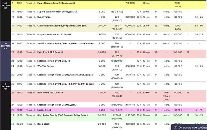Click '15:30' start time of Hyper Turbo

pyautogui.click(x=20, y=17)
